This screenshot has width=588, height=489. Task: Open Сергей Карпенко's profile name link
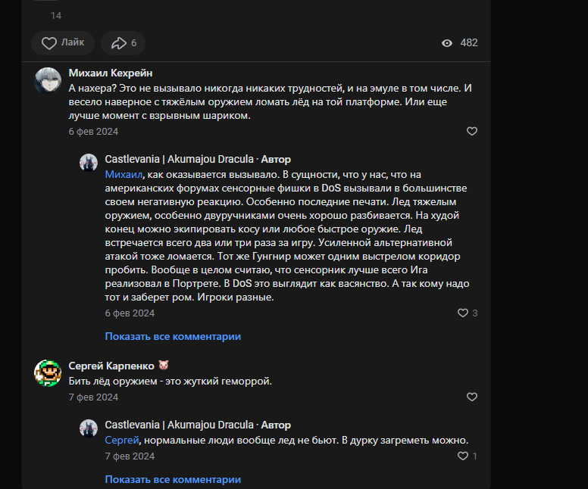[111, 366]
